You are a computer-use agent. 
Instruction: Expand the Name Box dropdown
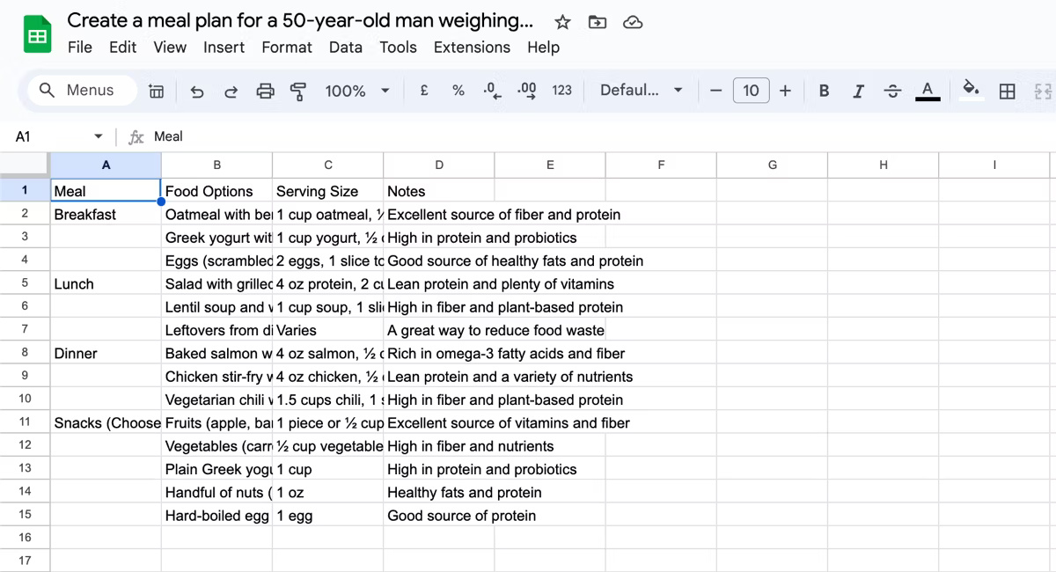[x=99, y=136]
